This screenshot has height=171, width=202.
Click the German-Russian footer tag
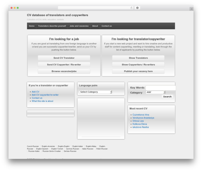tap(73, 149)
